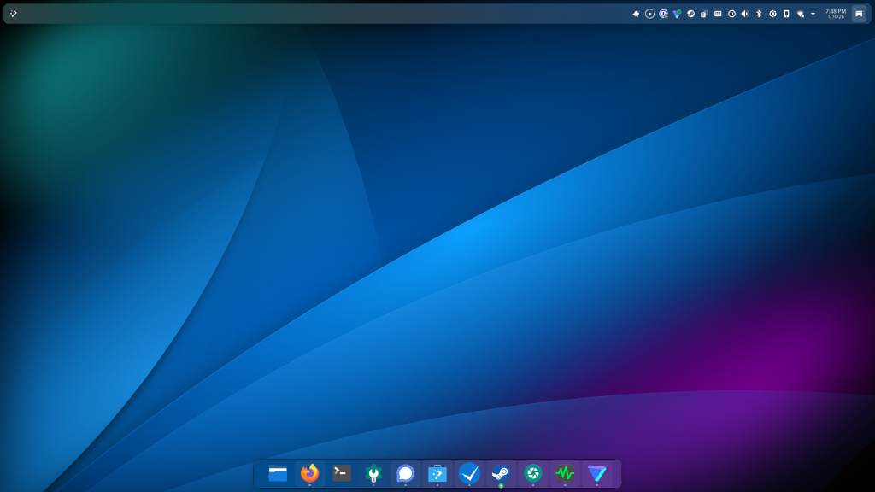This screenshot has height=492, width=875.
Task: Open the network connections tray icon
Action: click(800, 14)
